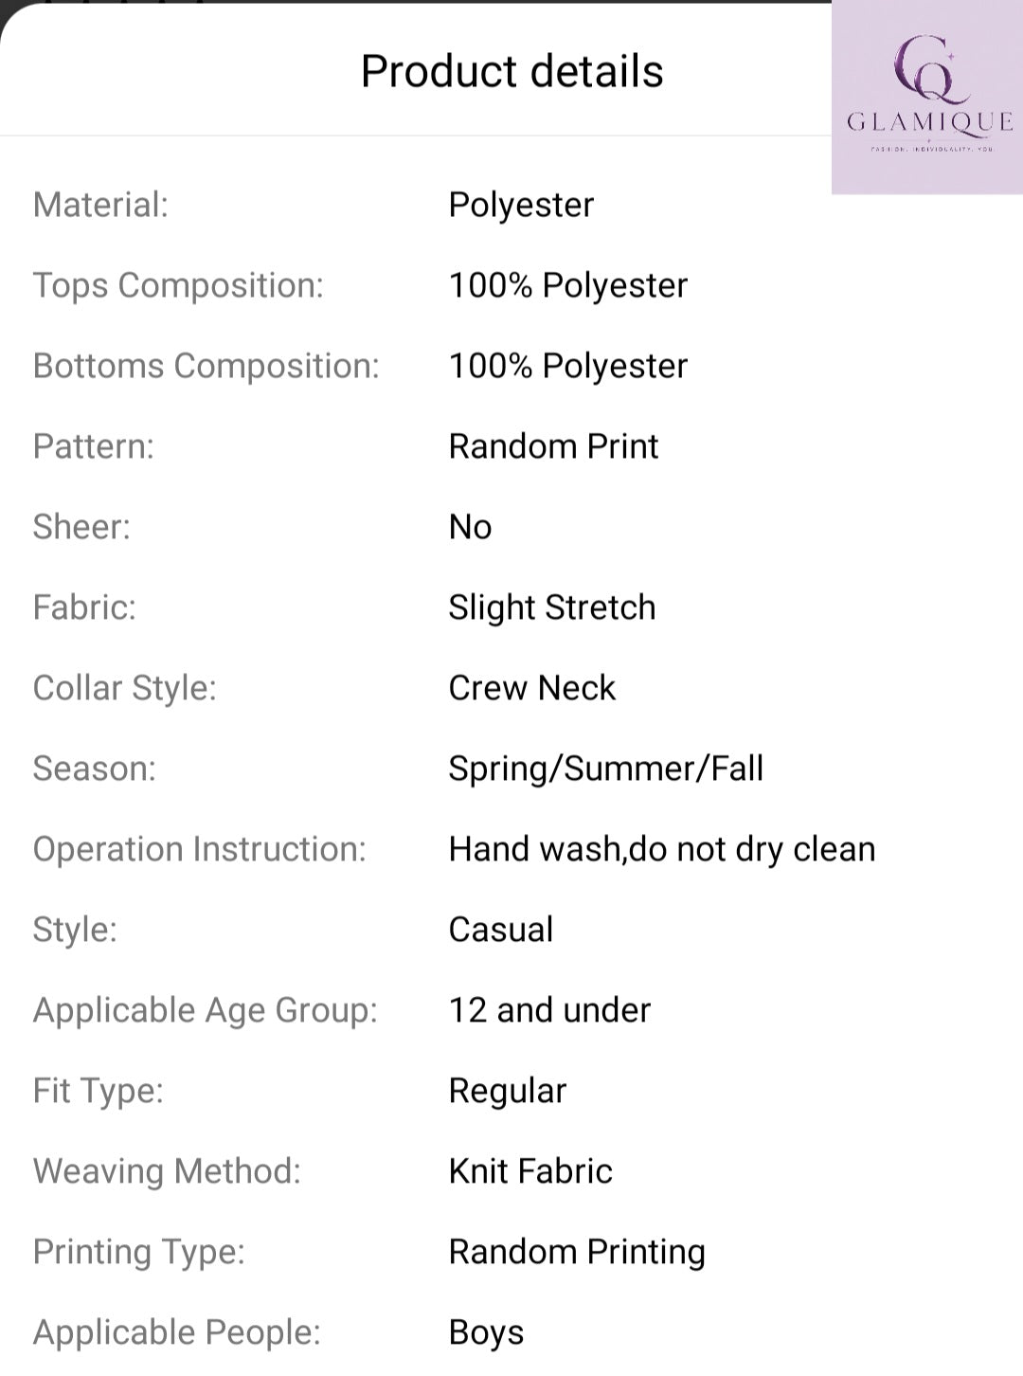The width and height of the screenshot is (1023, 1376).
Task: Click the Glamique logo image
Action: [x=927, y=97]
